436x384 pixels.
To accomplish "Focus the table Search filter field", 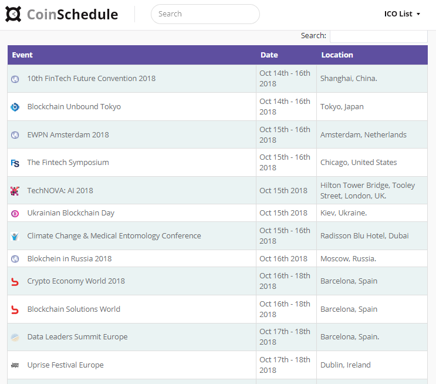I will click(378, 36).
